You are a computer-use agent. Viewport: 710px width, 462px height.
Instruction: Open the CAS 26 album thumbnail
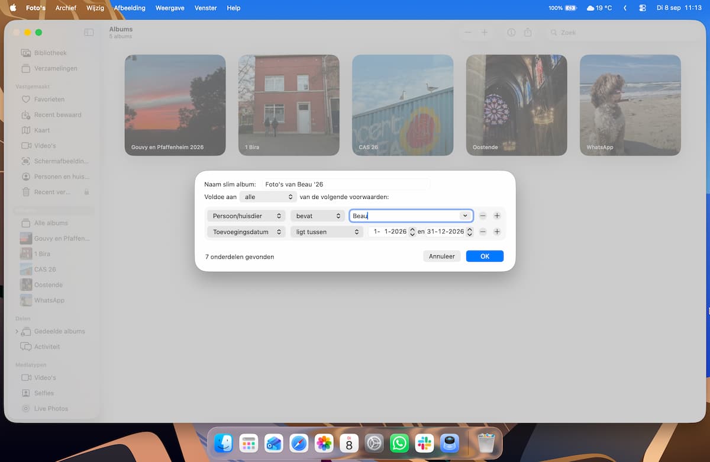pos(403,105)
